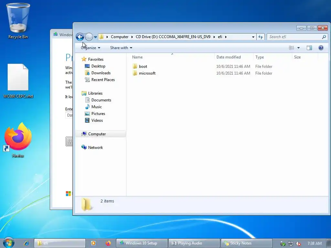
Task: Open Music library
Action: coord(96,107)
